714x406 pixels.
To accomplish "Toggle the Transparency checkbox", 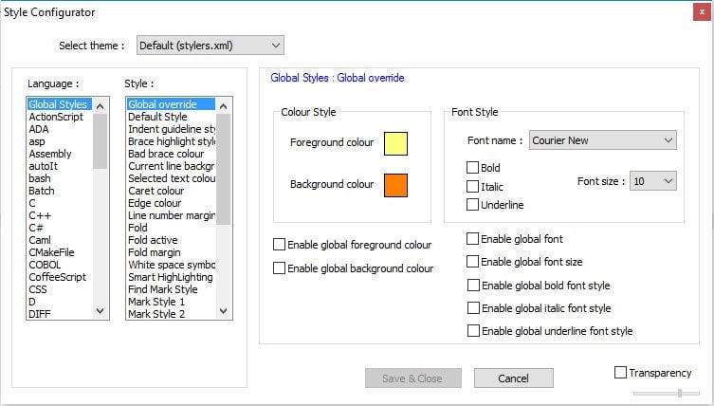I will [x=621, y=373].
